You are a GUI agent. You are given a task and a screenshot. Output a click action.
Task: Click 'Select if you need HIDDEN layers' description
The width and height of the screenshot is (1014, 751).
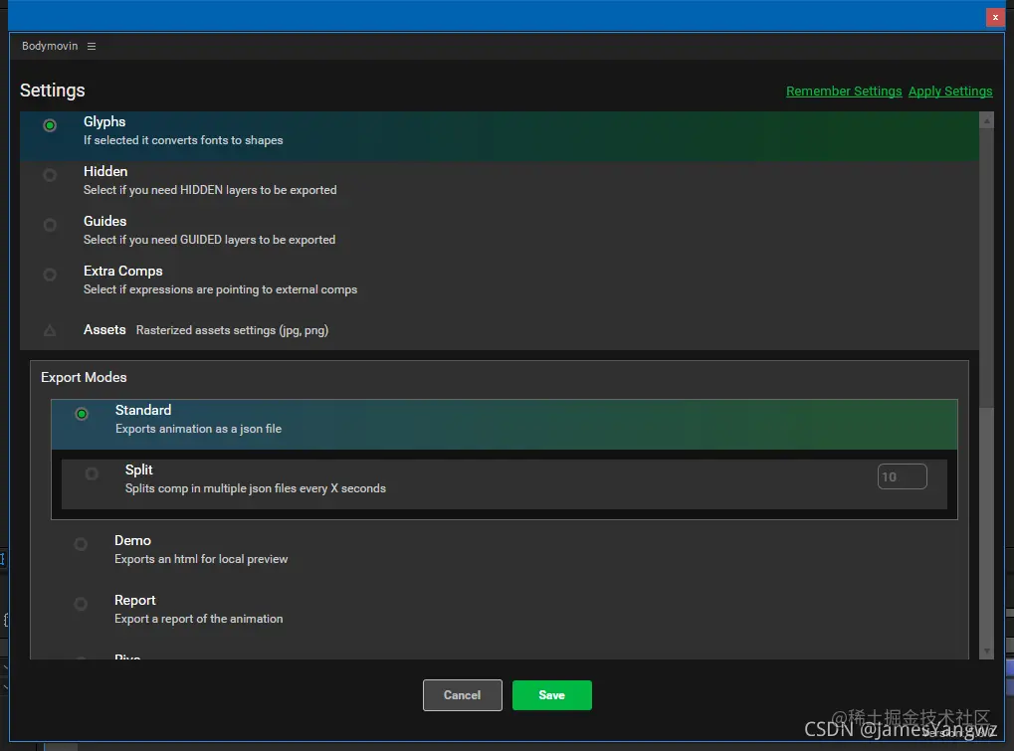(210, 190)
